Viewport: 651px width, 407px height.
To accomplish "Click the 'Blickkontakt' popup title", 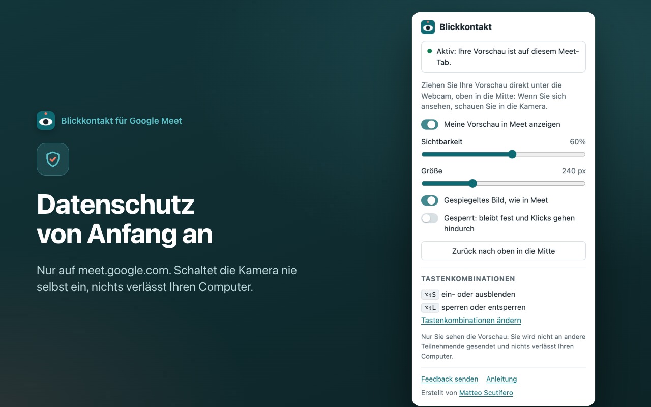I will (x=466, y=27).
